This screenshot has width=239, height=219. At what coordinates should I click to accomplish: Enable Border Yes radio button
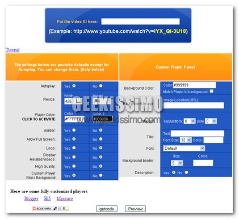tap(74, 130)
